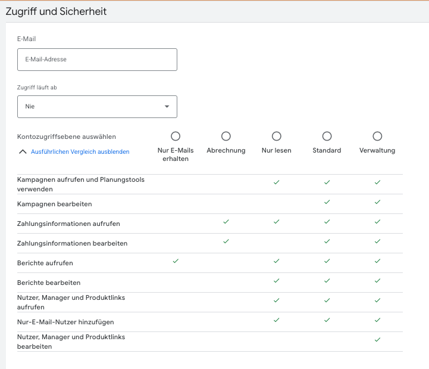Select the 'Nur lesen' radio option
Viewport: 429px width, 369px height.
coord(277,137)
